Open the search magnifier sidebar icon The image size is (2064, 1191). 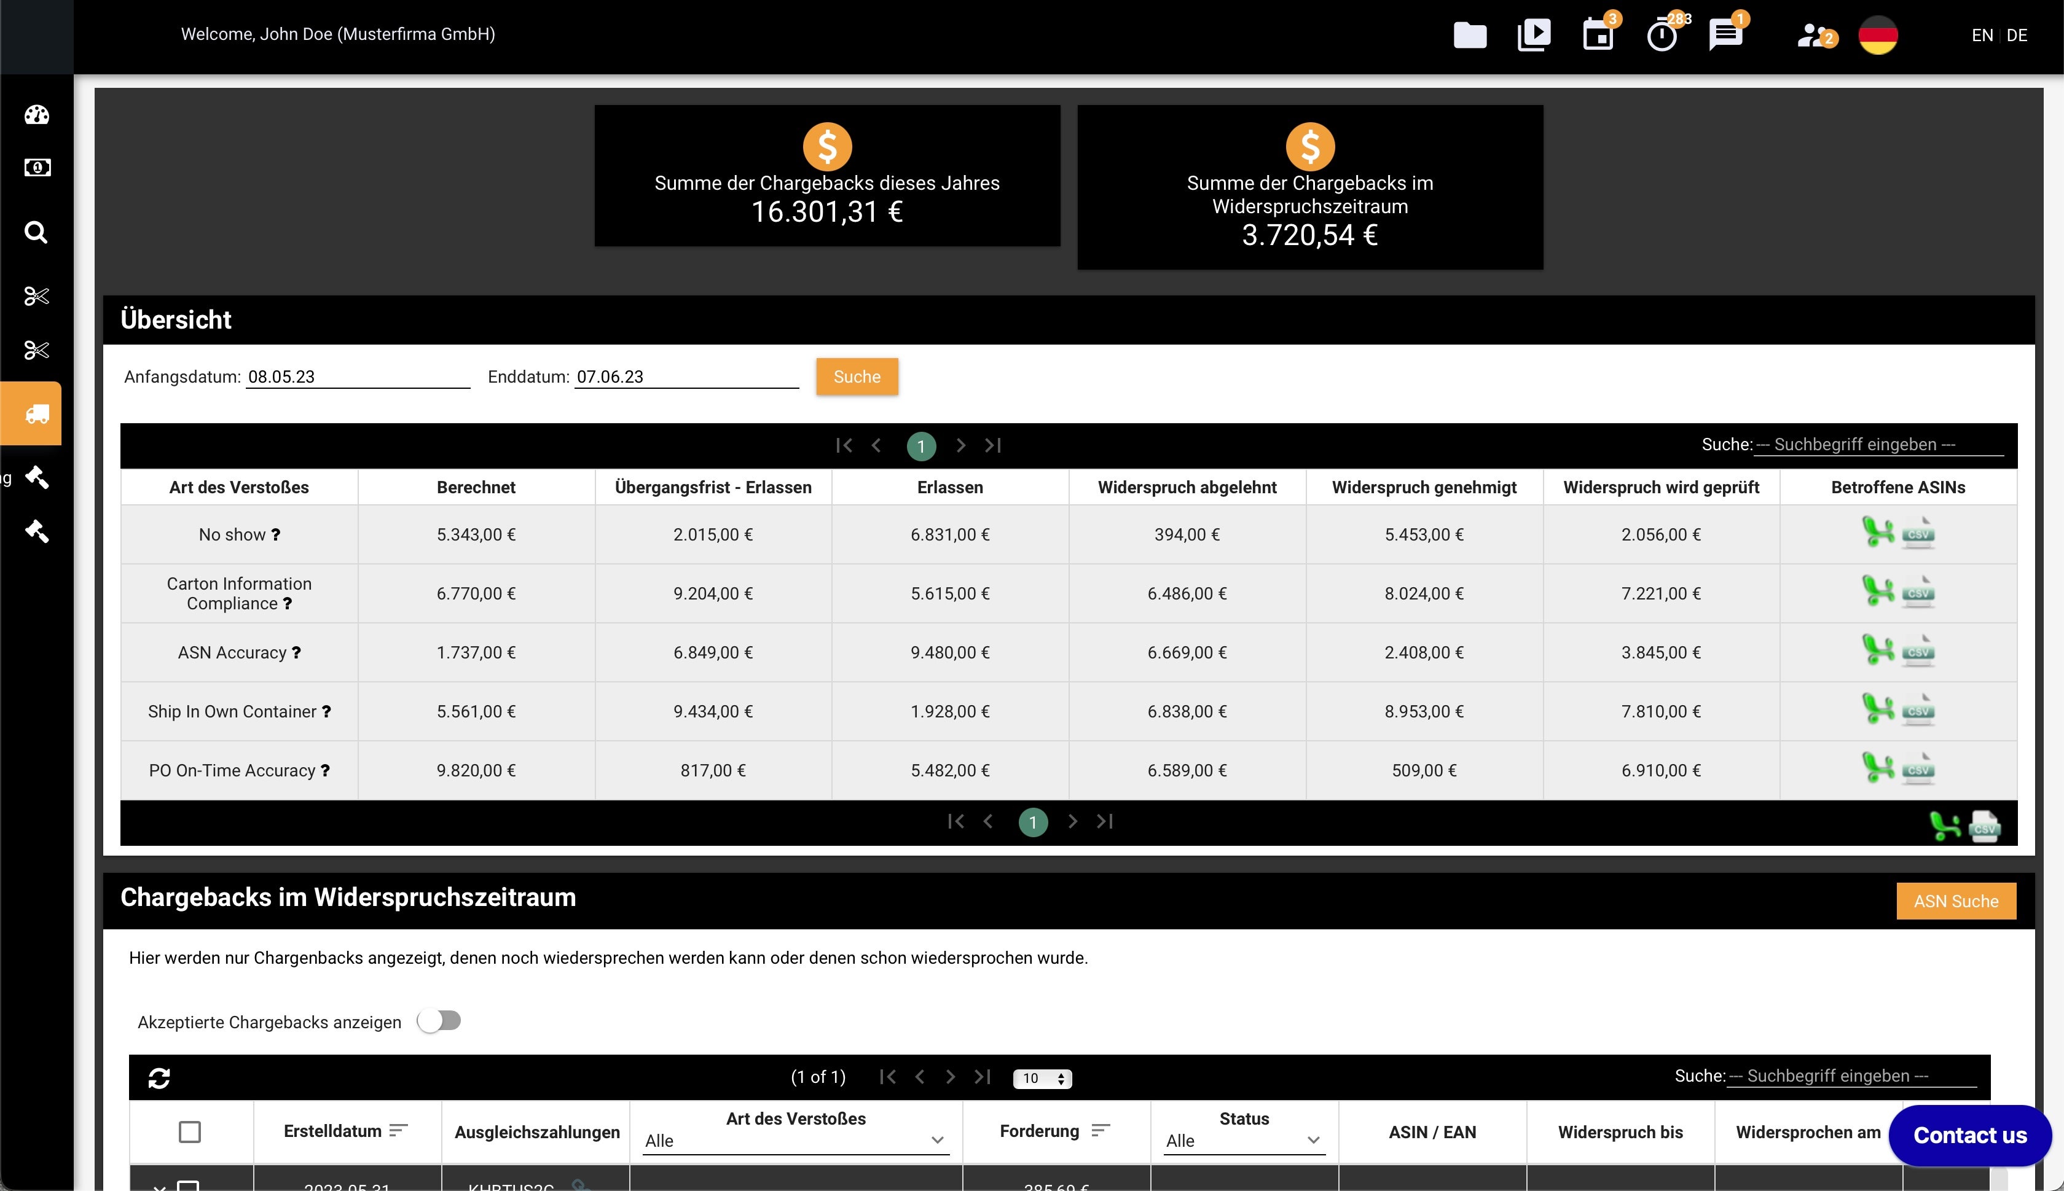[36, 232]
